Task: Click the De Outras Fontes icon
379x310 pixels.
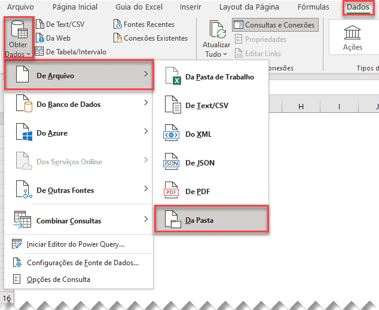Action: (x=24, y=189)
